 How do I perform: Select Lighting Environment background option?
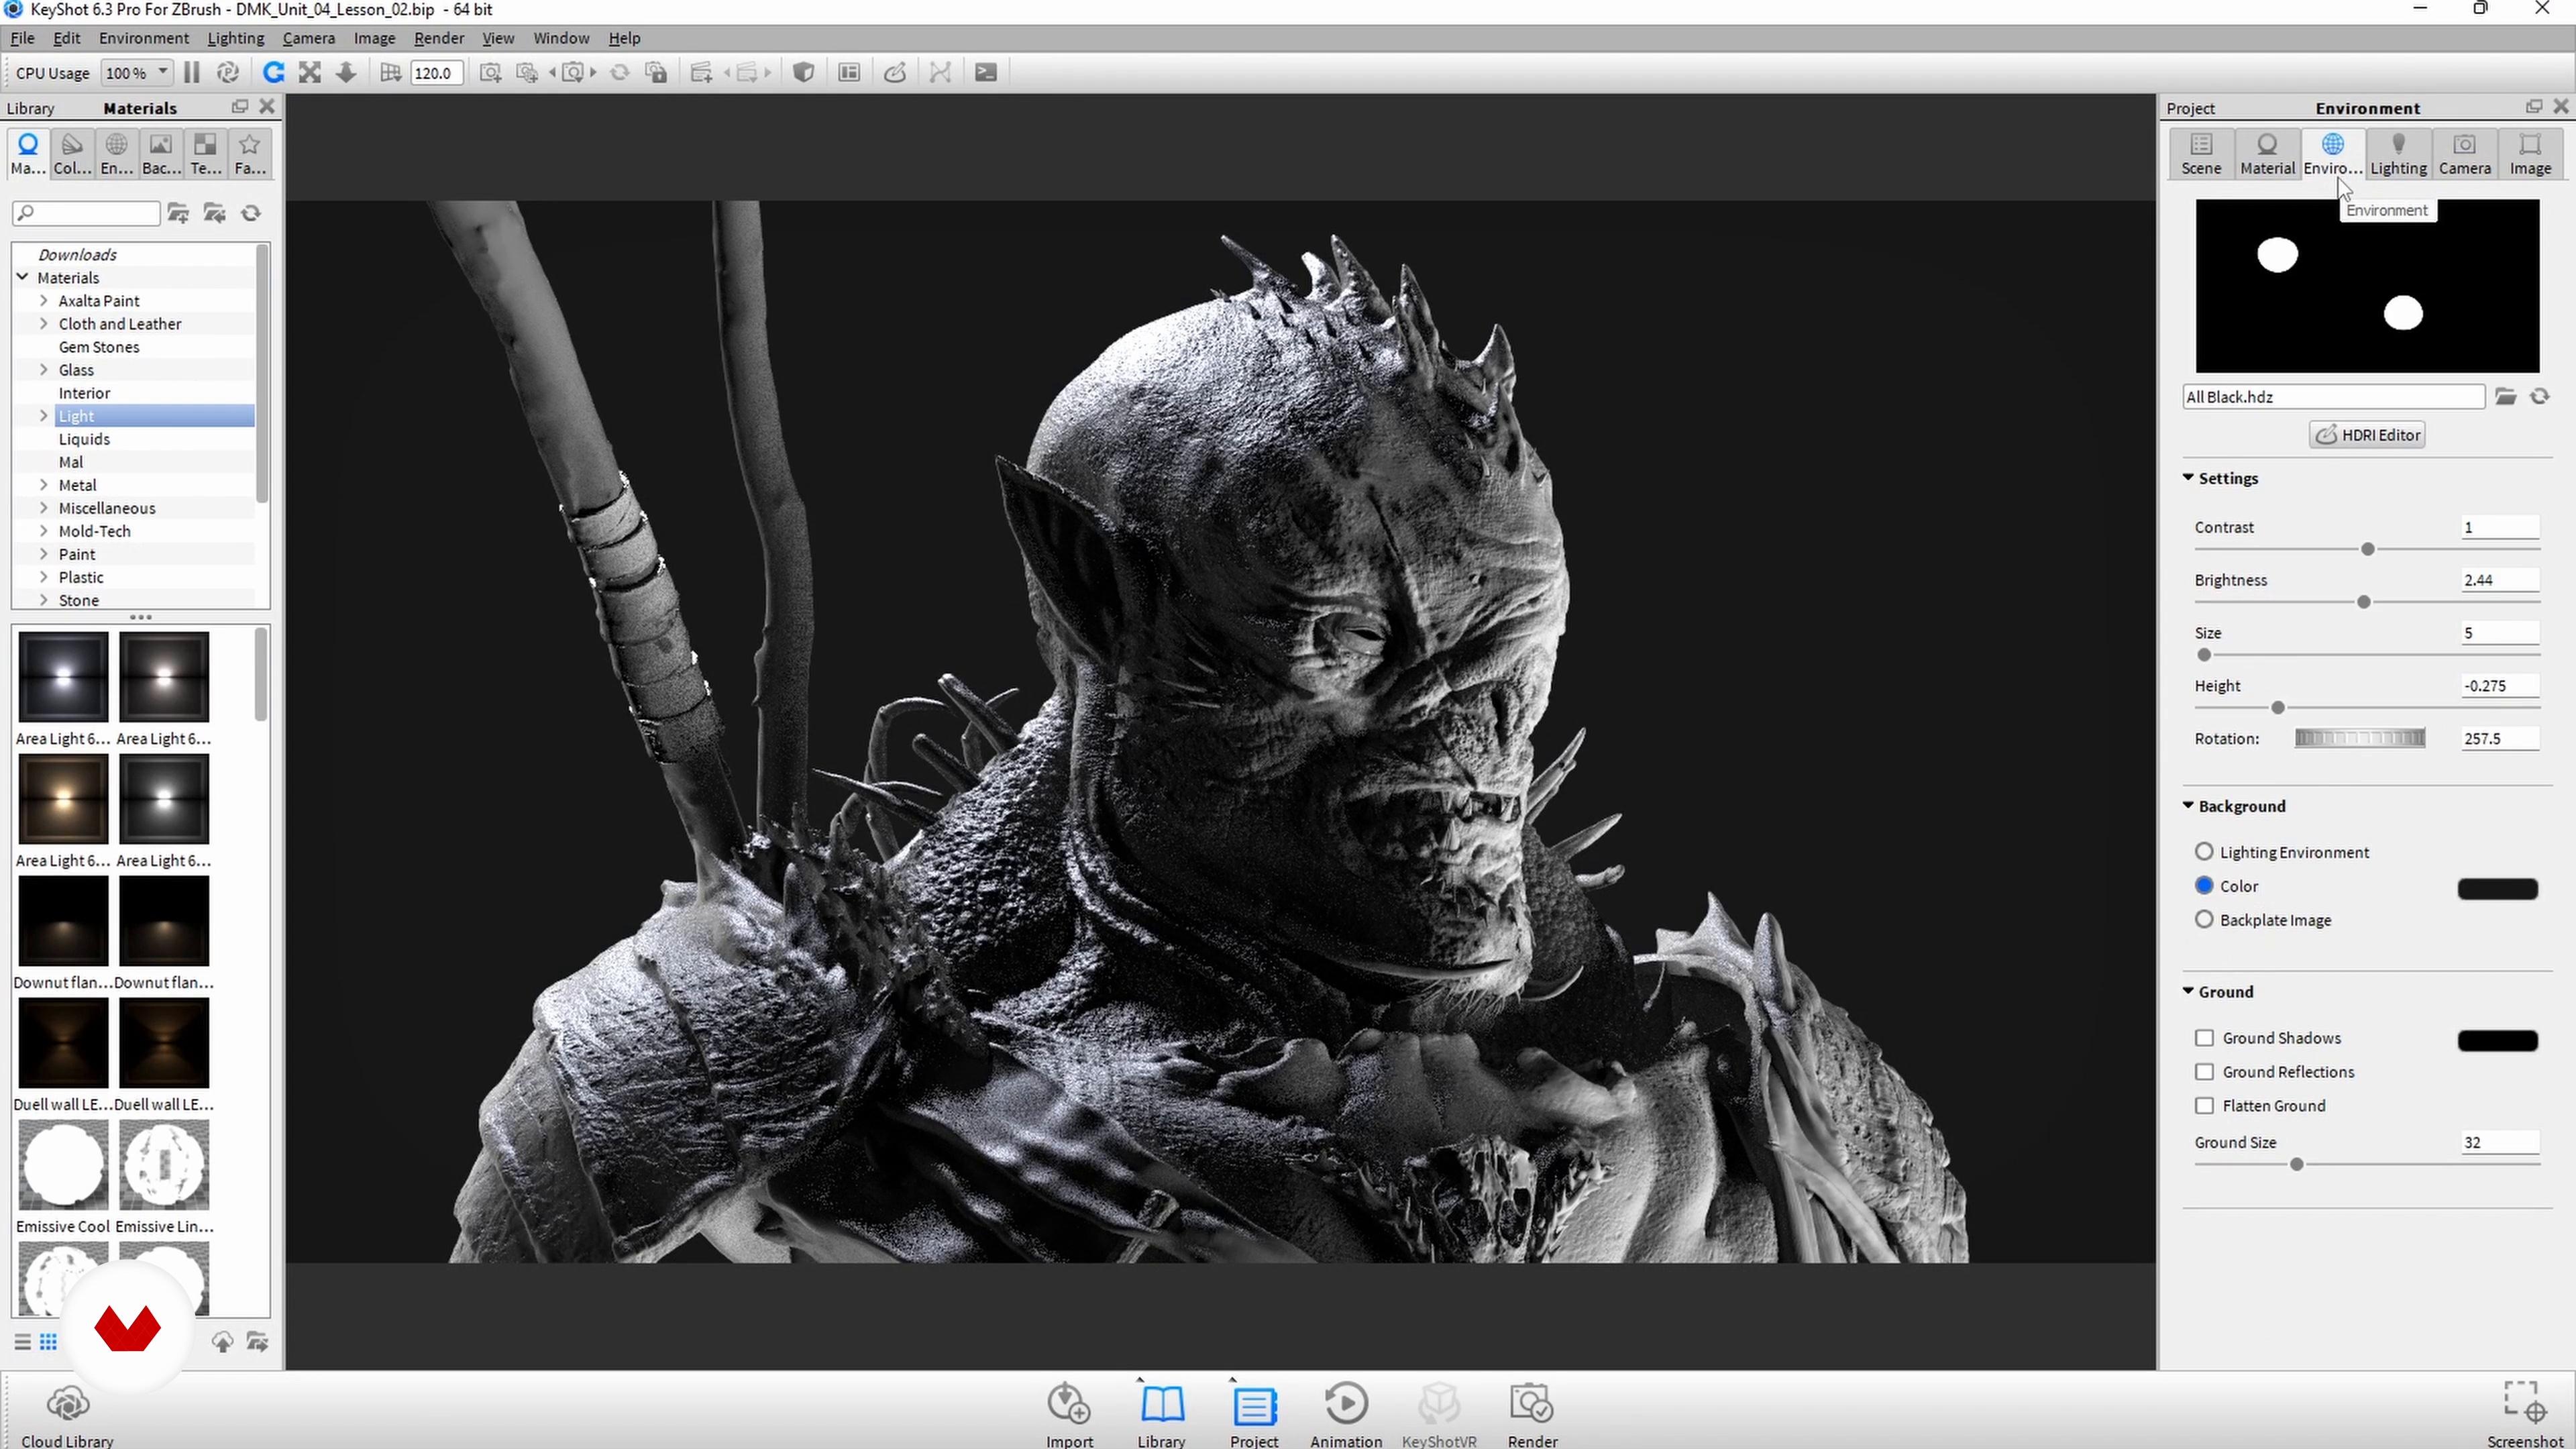[2204, 852]
